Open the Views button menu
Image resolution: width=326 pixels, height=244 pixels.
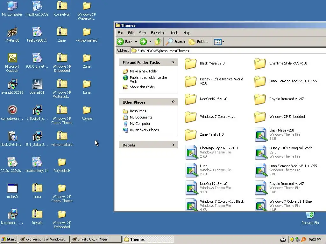point(219,42)
